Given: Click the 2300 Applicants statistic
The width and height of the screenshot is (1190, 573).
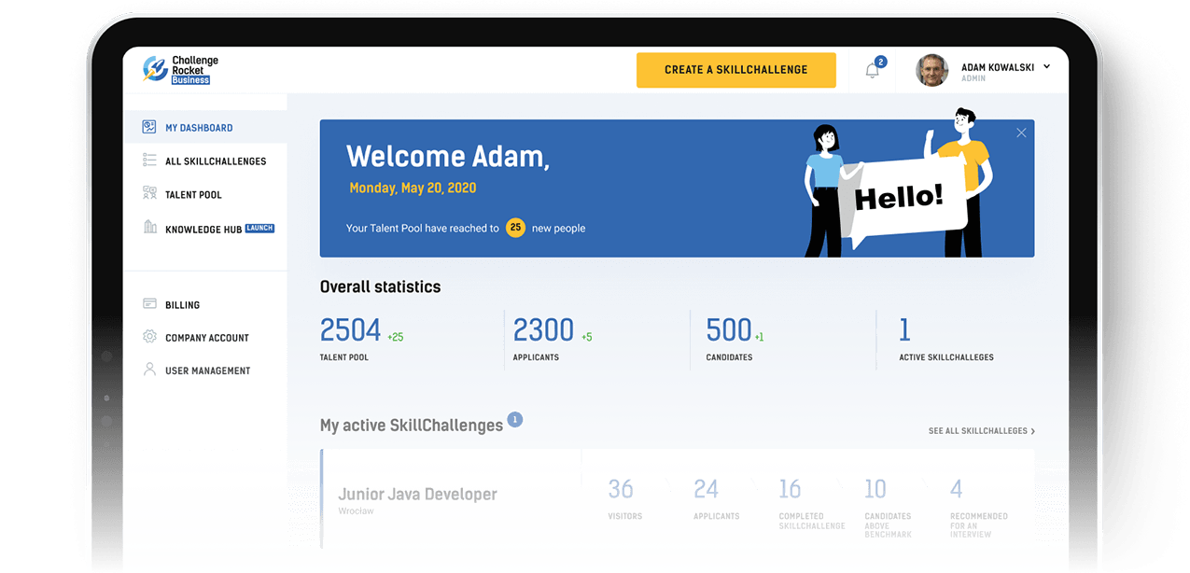Looking at the screenshot, I should click(x=543, y=330).
